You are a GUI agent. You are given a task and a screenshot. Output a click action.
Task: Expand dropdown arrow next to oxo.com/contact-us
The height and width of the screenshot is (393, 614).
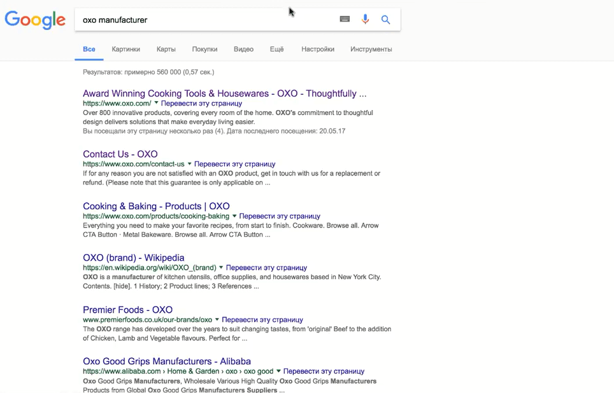189,163
